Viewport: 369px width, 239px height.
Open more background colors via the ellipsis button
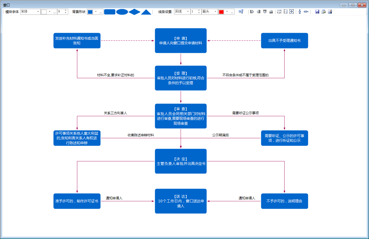point(101,12)
